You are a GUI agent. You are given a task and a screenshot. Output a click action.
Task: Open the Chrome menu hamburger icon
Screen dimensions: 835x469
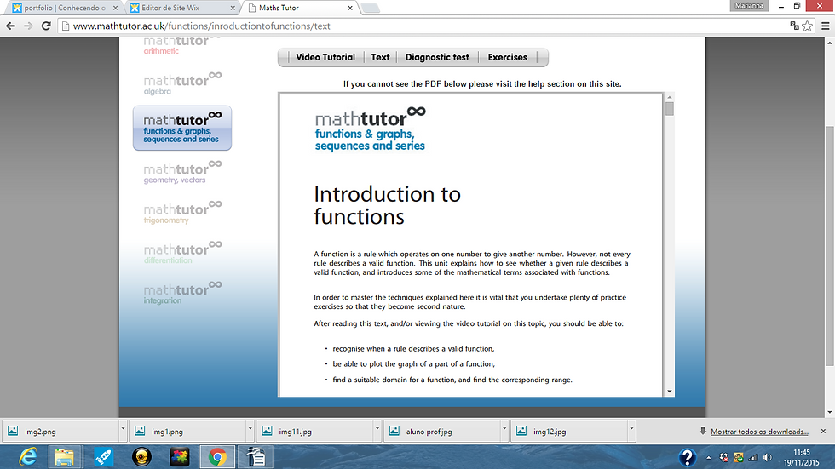[826, 26]
